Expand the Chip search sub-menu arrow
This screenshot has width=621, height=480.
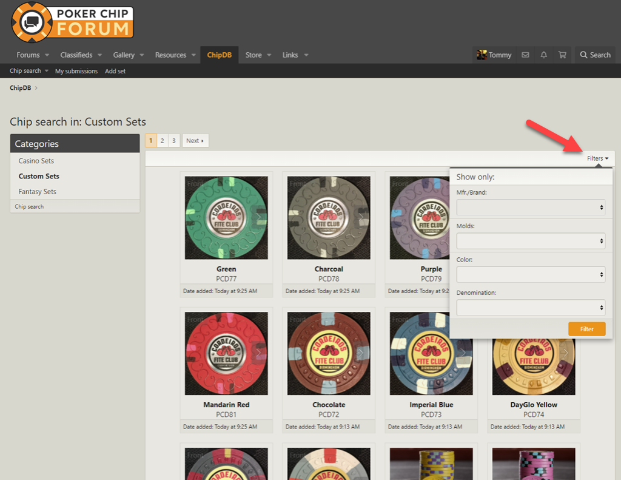coord(46,71)
